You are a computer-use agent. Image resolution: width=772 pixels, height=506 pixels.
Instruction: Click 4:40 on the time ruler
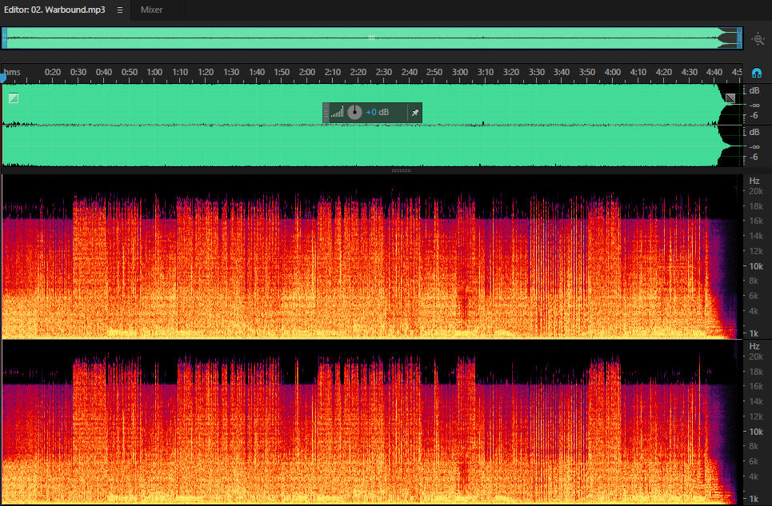point(714,72)
